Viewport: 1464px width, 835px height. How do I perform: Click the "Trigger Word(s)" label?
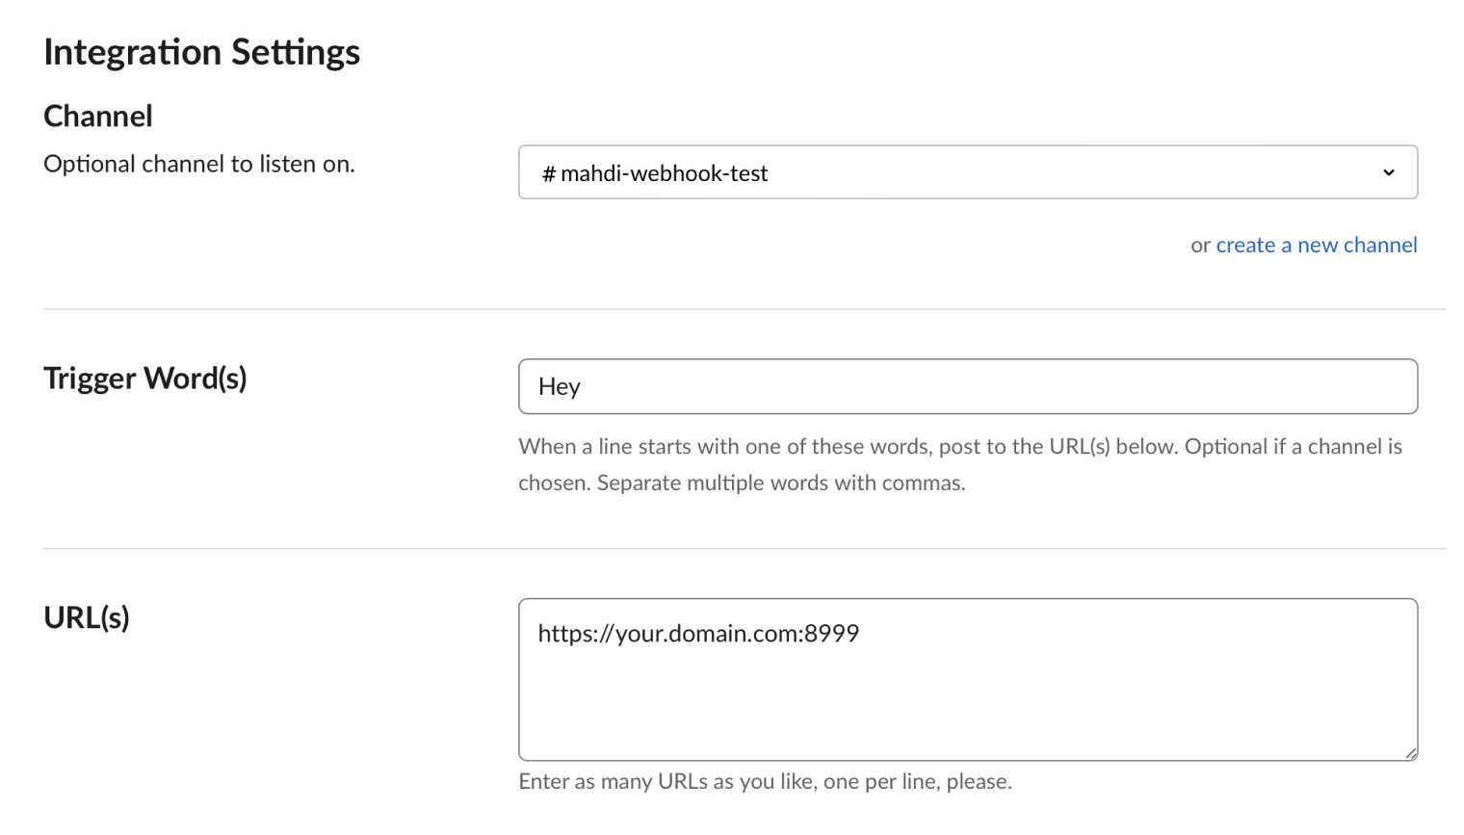(x=145, y=378)
